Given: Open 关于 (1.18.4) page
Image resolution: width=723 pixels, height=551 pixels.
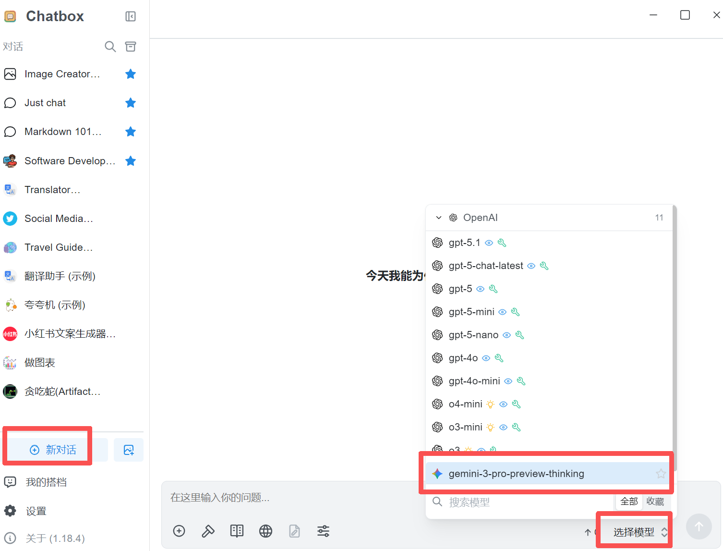Looking at the screenshot, I should [55, 538].
